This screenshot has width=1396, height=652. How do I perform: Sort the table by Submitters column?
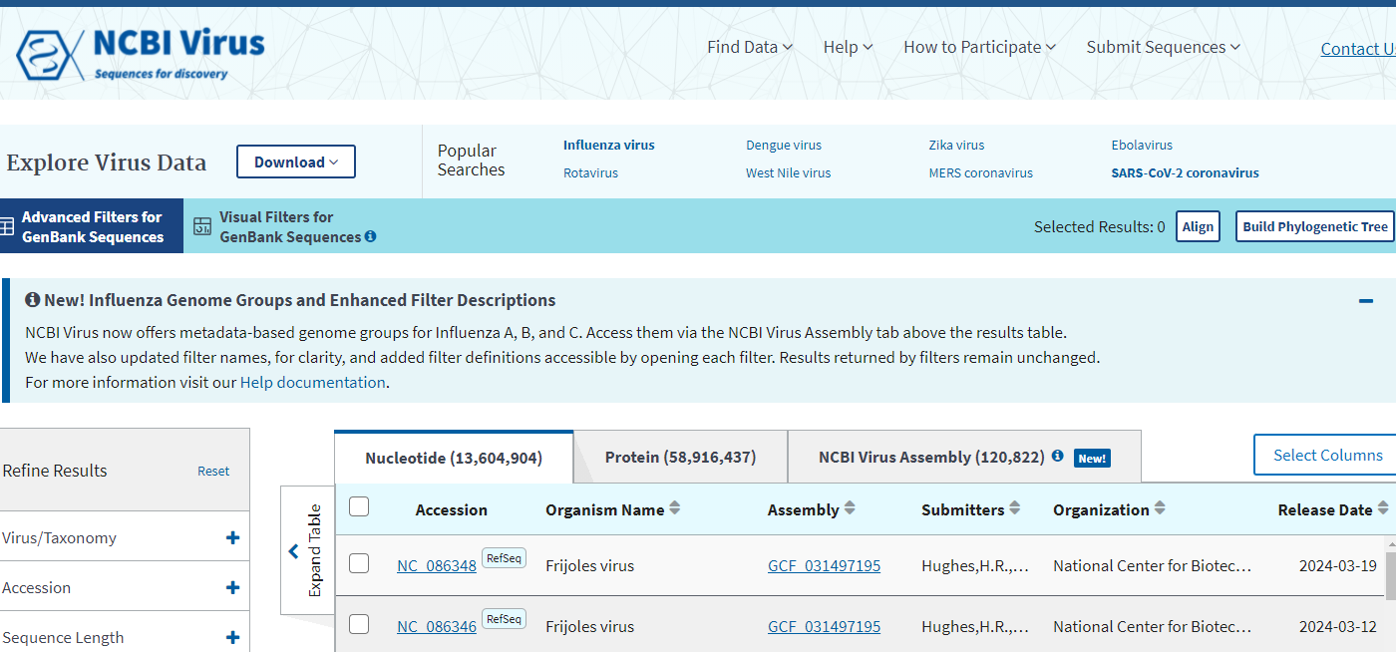1014,509
